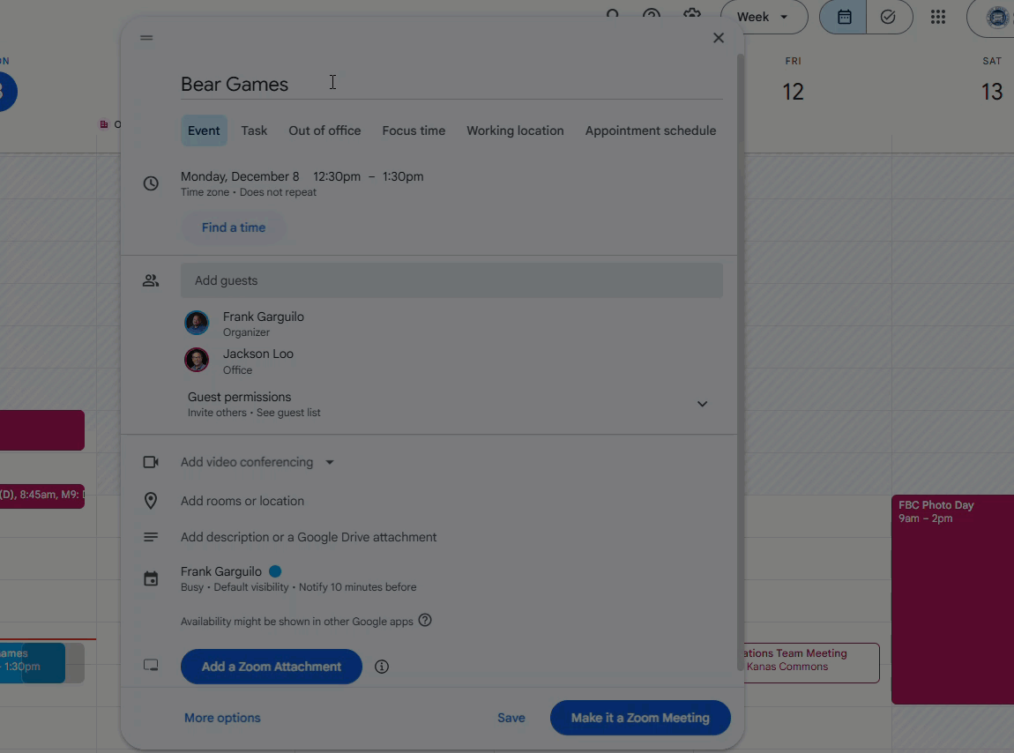Select Friday 12 date header
Screen dimensions: 1014x753
(x=793, y=91)
